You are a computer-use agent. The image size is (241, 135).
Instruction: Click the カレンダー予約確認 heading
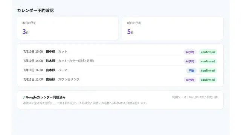click(35, 10)
